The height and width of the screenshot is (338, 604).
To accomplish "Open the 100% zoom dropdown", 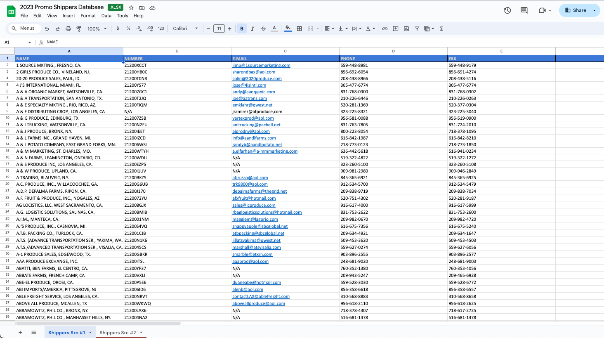I will pyautogui.click(x=97, y=28).
